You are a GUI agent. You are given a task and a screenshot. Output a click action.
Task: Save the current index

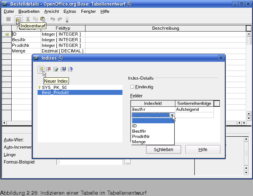pos(63,69)
